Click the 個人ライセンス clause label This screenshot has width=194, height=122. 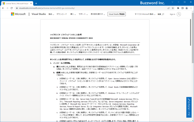(x=63, y=67)
